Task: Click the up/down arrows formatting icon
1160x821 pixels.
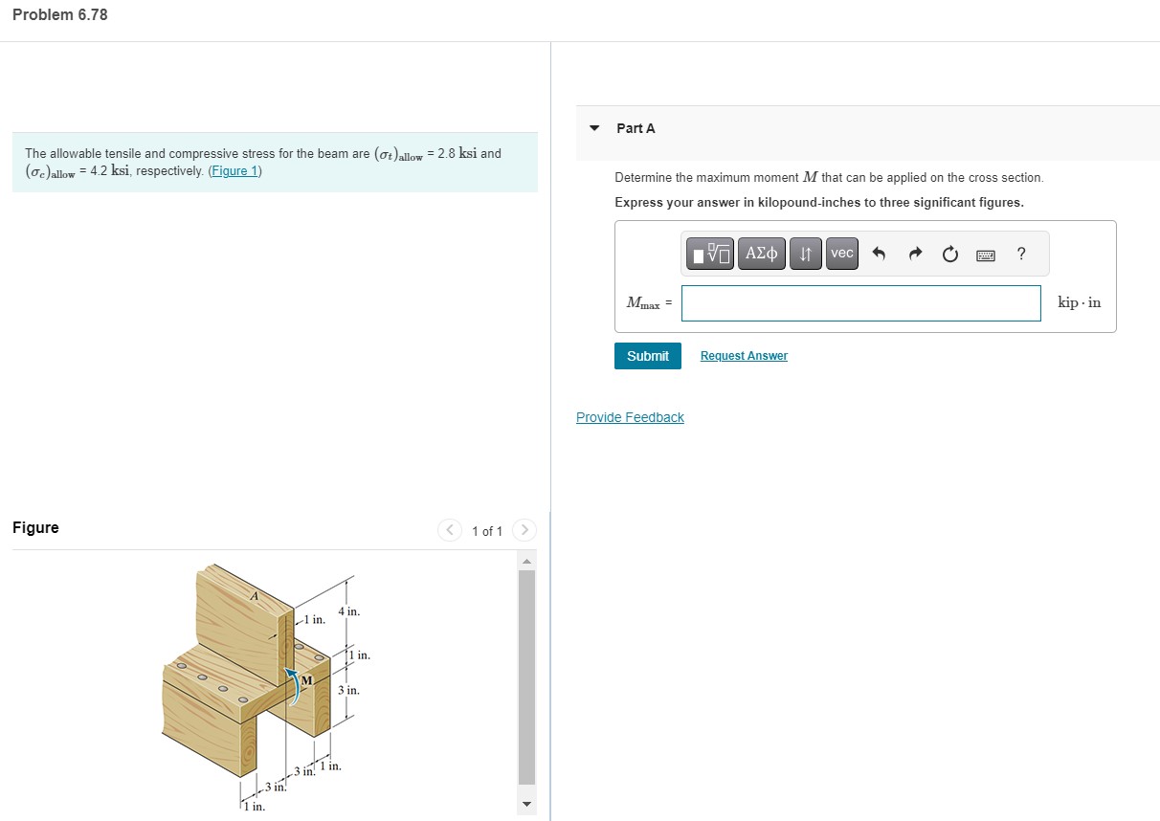Action: pos(805,253)
